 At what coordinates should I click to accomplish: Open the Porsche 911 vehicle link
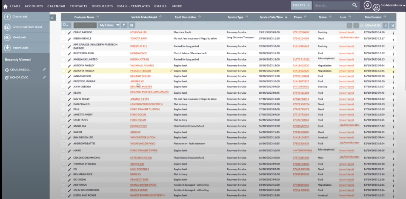(x=138, y=46)
